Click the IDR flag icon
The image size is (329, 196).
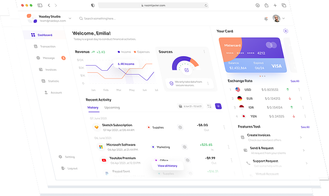click(x=242, y=107)
